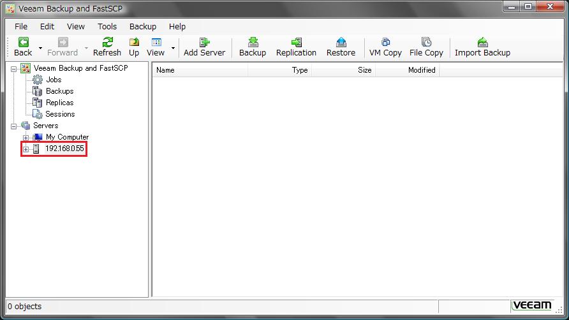
Task: Open the File menu
Action: [21, 27]
